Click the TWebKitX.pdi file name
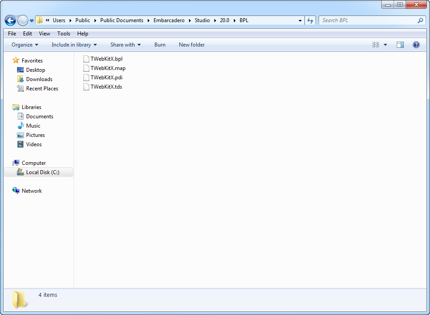 click(107, 78)
